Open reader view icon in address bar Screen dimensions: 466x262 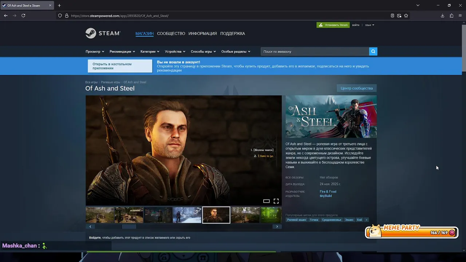click(392, 16)
